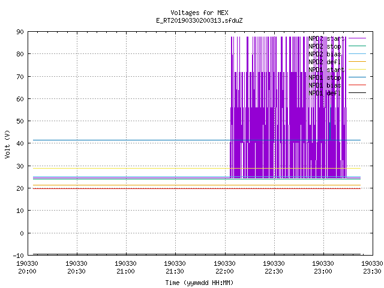Click the 190330 22:00 time tick label
The width and height of the screenshot is (384, 288).
[x=224, y=268]
